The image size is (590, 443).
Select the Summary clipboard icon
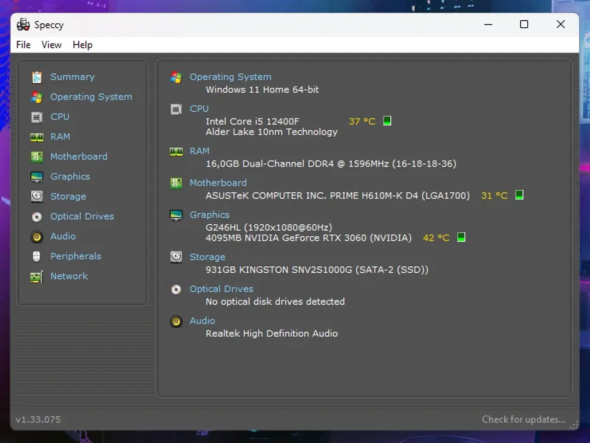coord(37,77)
